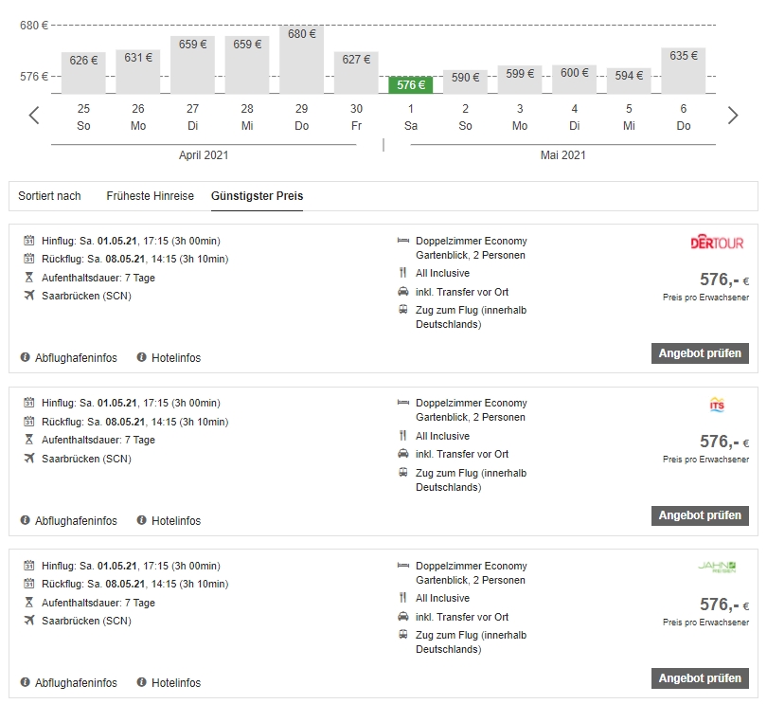The width and height of the screenshot is (767, 704).
Task: Open Angebot prüfen for Jahn Reisen offer
Action: 700,678
